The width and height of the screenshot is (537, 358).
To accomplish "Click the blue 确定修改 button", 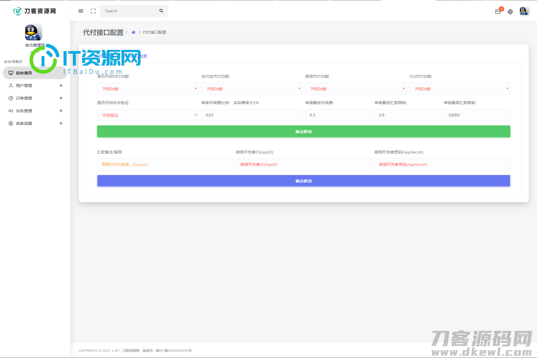I will (304, 181).
